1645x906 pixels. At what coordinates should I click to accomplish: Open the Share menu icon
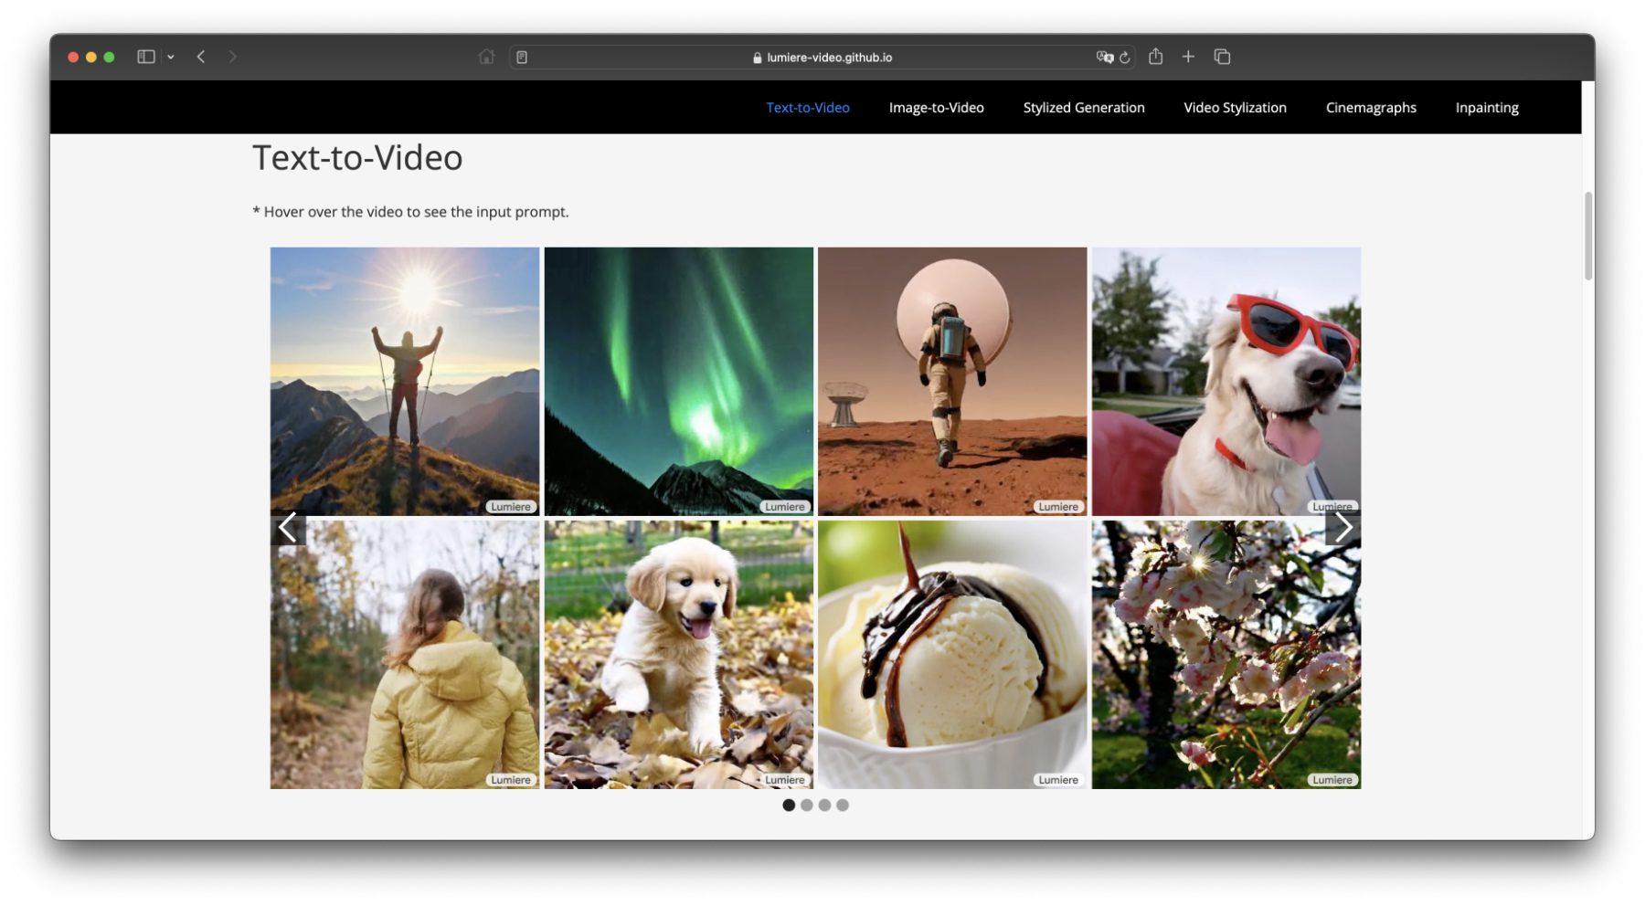pyautogui.click(x=1155, y=57)
